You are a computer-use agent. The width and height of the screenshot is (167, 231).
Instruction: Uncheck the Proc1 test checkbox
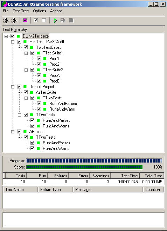pyautogui.click(x=39, y=59)
